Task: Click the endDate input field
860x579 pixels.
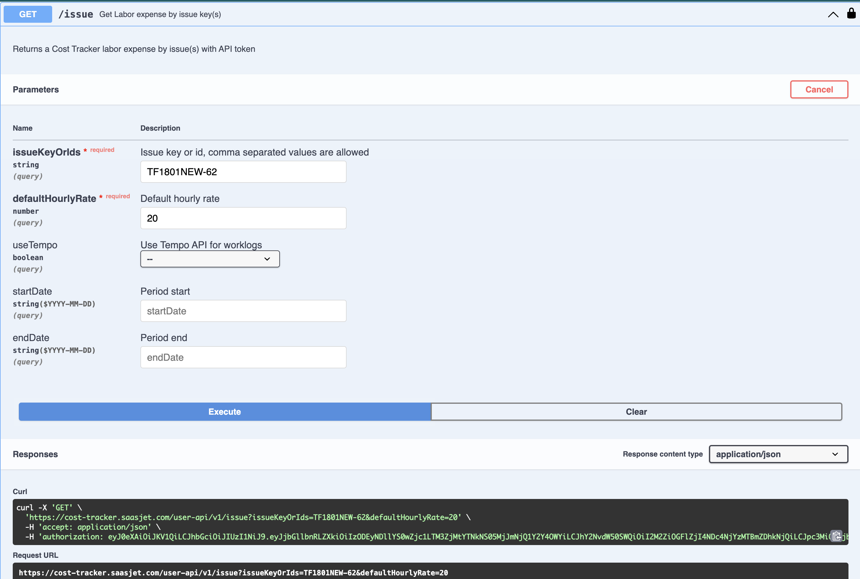Action: tap(243, 357)
